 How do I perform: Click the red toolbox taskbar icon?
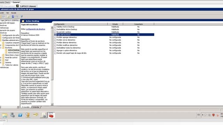51,115
